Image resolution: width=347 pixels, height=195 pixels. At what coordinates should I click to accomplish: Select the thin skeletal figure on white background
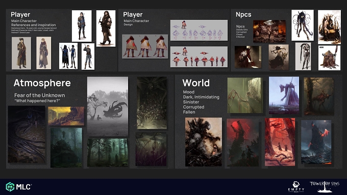(x=303, y=57)
